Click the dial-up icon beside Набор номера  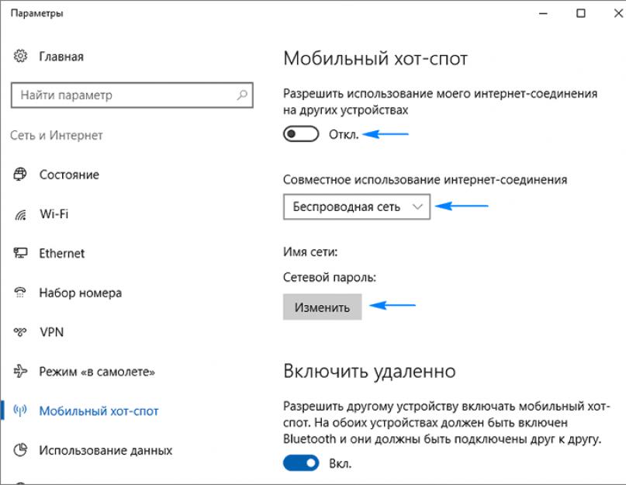pos(21,293)
